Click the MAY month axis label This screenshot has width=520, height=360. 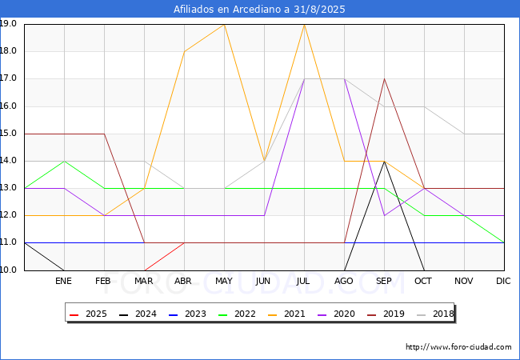tap(224, 281)
